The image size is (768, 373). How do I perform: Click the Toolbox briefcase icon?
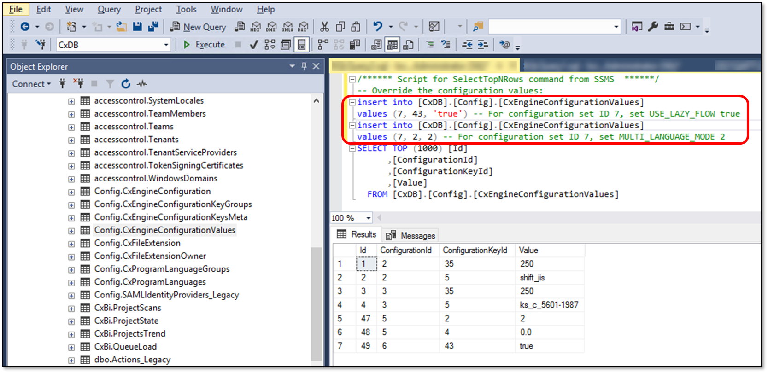coord(669,27)
